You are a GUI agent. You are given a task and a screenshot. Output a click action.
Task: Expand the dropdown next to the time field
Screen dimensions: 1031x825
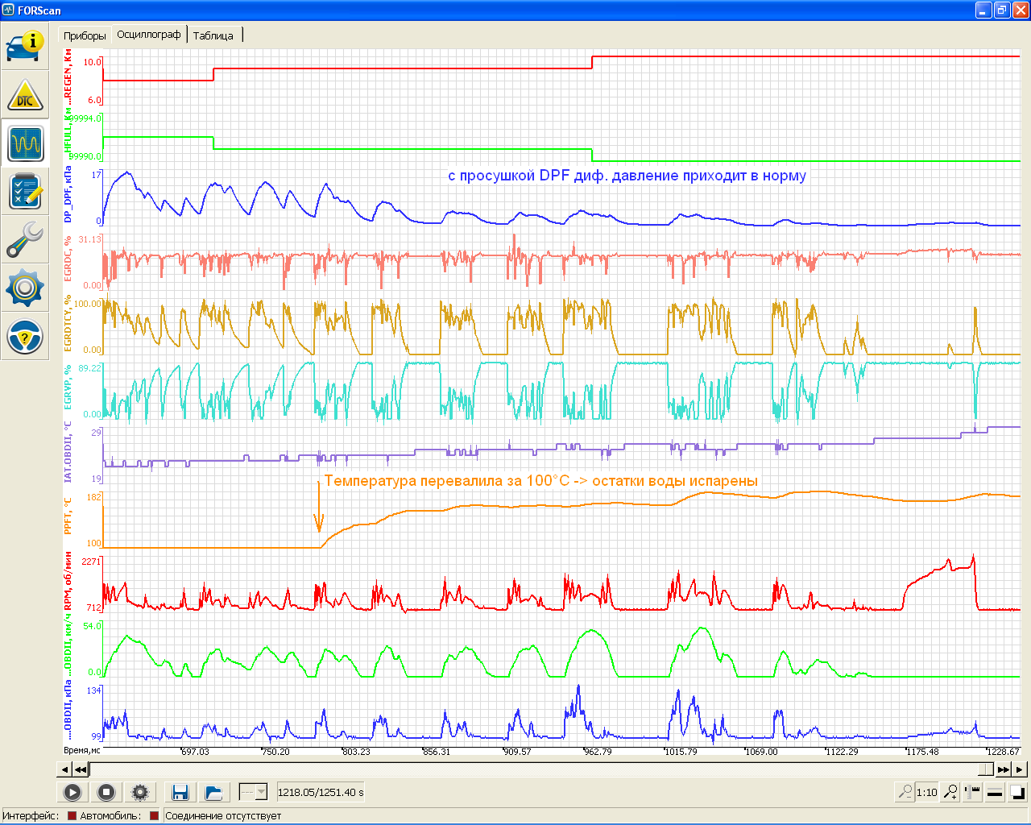(261, 793)
